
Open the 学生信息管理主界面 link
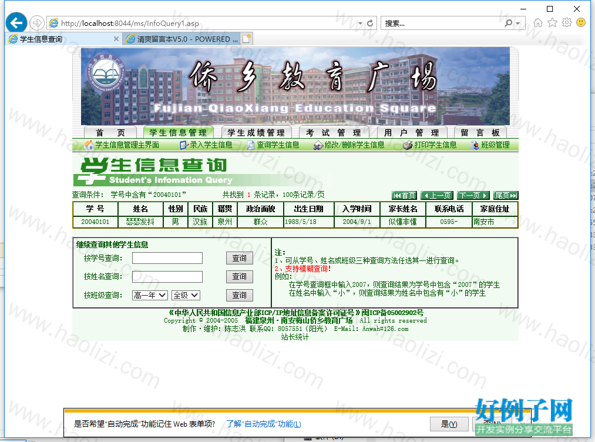(x=127, y=145)
